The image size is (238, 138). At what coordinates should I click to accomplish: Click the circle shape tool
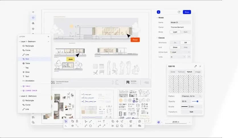pos(91,126)
